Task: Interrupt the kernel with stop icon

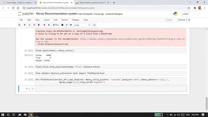Action: (62, 25)
